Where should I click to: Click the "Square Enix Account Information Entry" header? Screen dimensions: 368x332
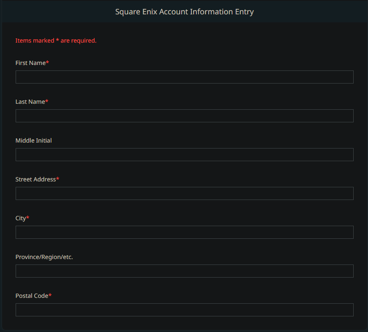pos(184,12)
